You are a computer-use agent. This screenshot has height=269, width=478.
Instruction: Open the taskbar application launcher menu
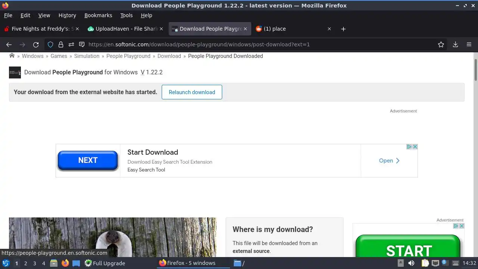6,263
